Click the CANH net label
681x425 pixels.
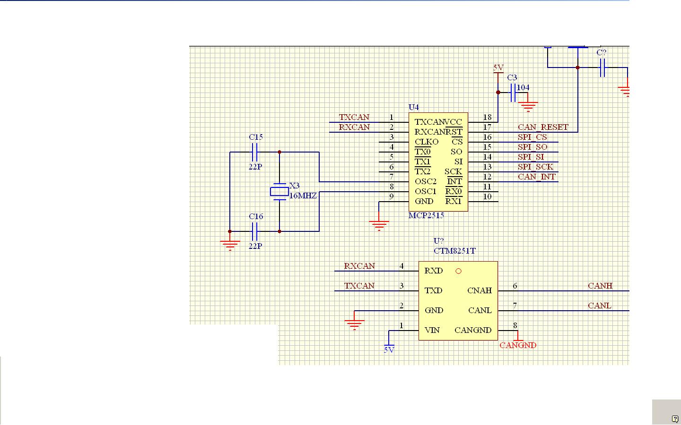(x=600, y=286)
